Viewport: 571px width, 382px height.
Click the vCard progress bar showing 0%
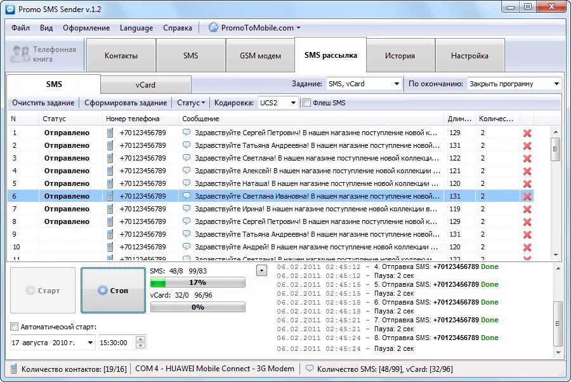pyautogui.click(x=198, y=307)
